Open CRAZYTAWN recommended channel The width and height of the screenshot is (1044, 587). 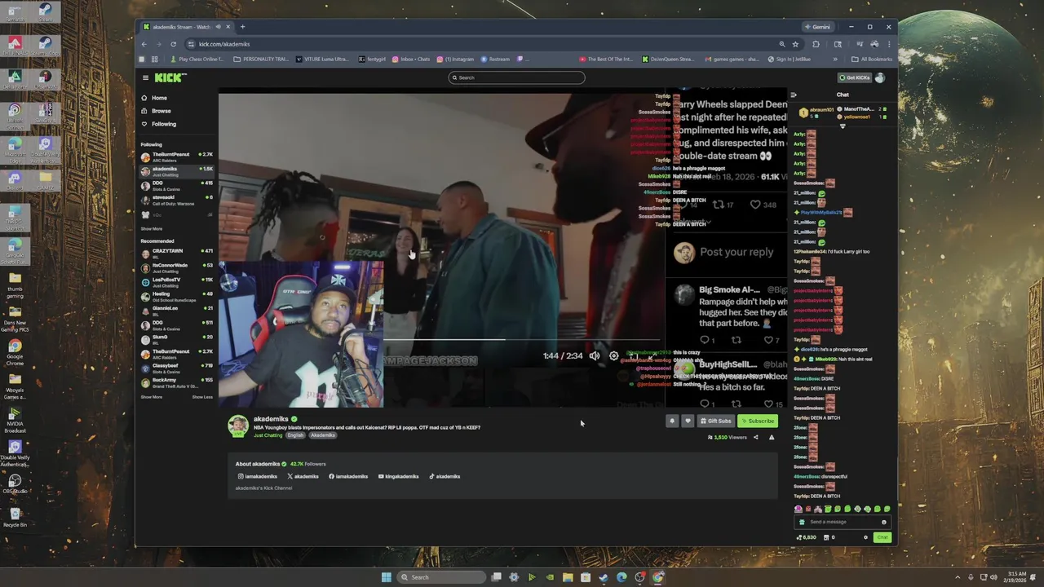pos(176,253)
